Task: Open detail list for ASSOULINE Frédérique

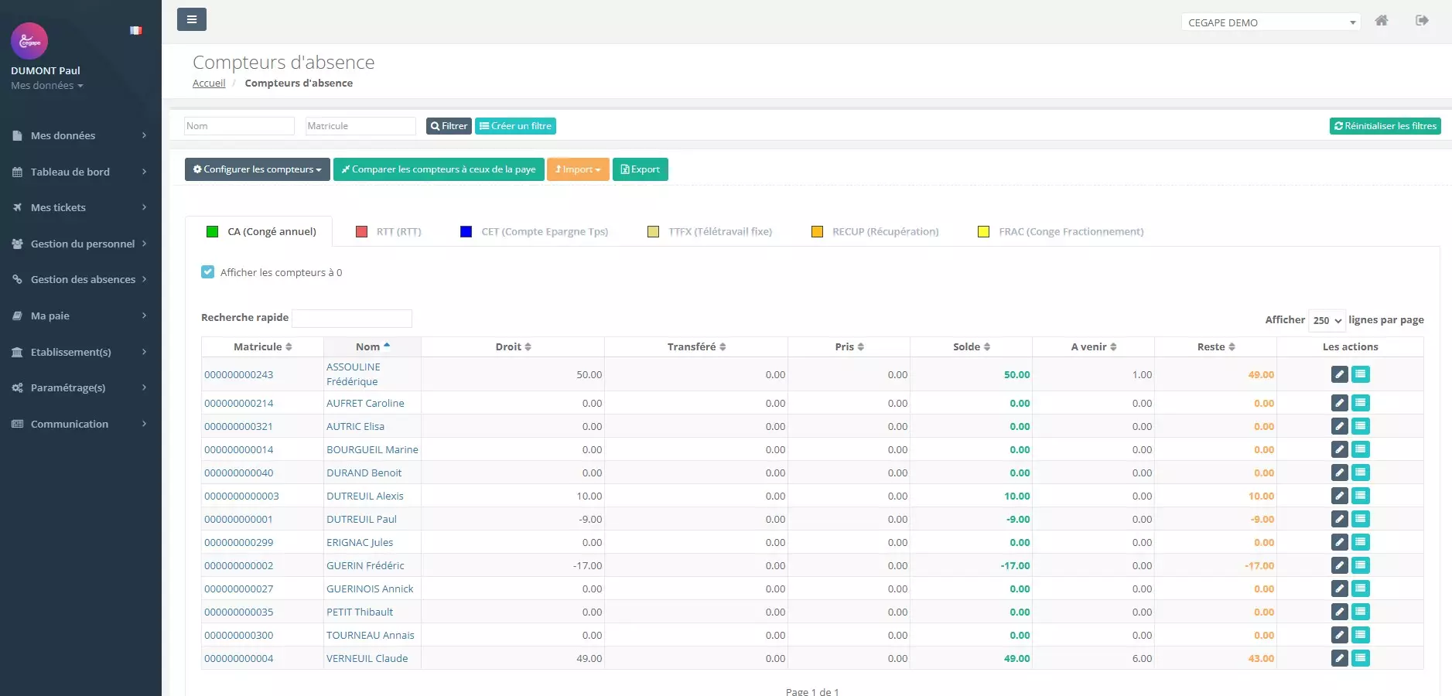Action: click(x=1361, y=374)
